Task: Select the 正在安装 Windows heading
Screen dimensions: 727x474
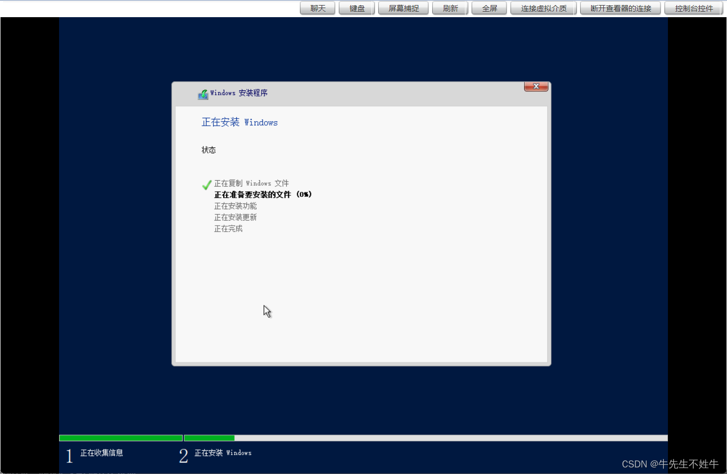Action: [x=240, y=122]
